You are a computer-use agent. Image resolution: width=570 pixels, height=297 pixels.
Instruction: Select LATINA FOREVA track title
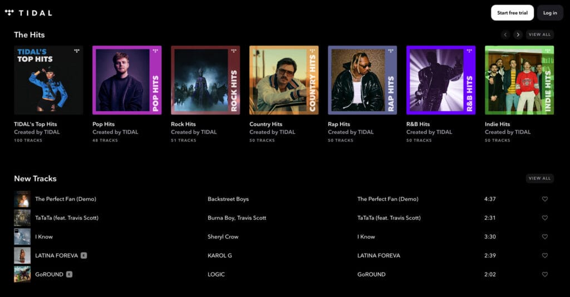(57, 256)
